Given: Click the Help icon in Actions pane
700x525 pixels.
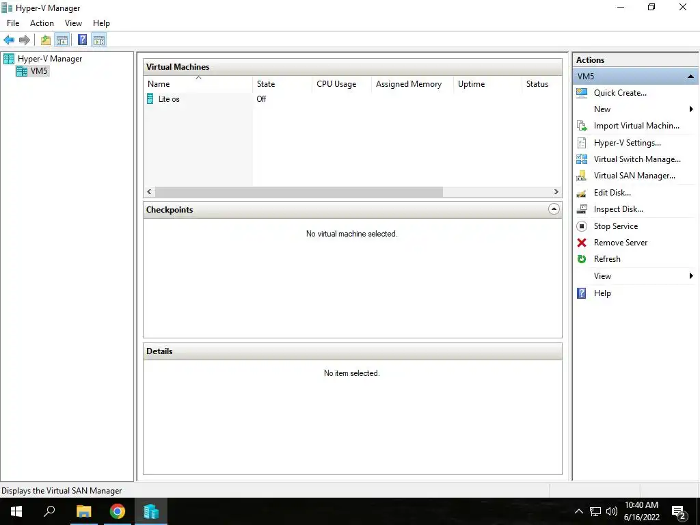Looking at the screenshot, I should tap(582, 293).
